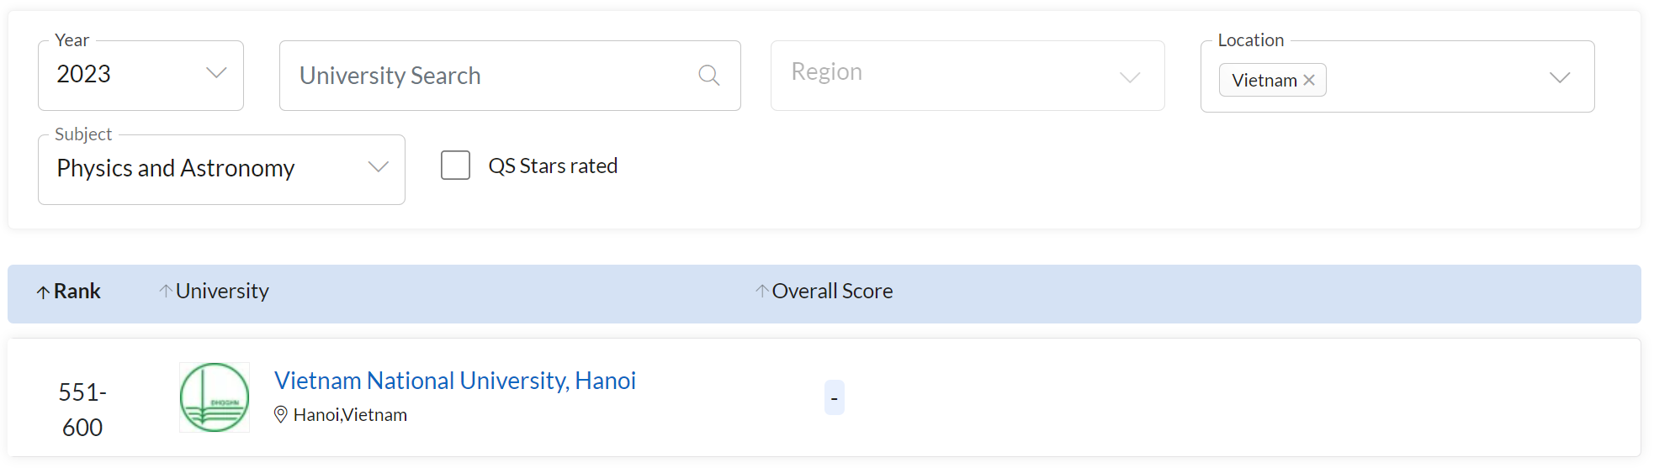
Task: Click the overall score dash badge
Action: (x=834, y=398)
